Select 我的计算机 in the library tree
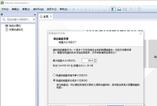 tap(15, 26)
